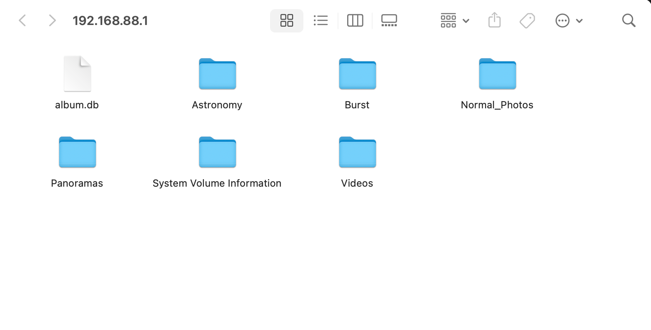Switch to gallery view mode
651x330 pixels.
(388, 20)
